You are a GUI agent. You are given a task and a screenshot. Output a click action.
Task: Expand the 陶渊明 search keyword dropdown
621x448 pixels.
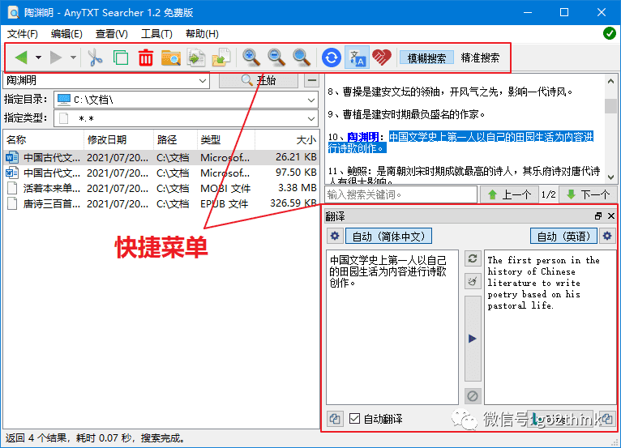point(203,81)
